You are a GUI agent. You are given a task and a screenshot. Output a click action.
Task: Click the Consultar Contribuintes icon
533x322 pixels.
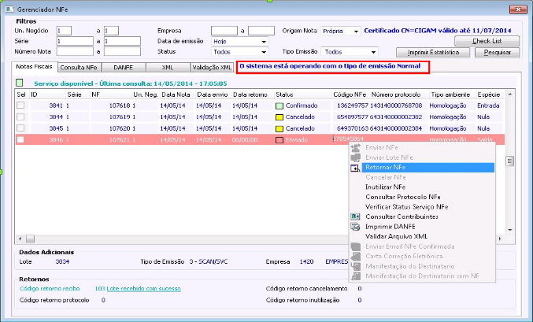356,216
